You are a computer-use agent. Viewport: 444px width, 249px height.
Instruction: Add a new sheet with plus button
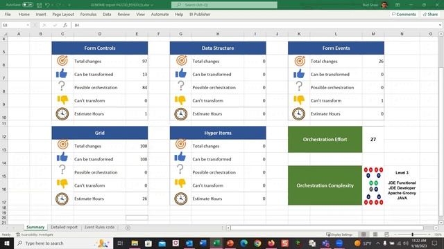coord(128,228)
